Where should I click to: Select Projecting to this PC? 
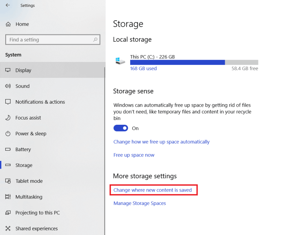tap(37, 213)
